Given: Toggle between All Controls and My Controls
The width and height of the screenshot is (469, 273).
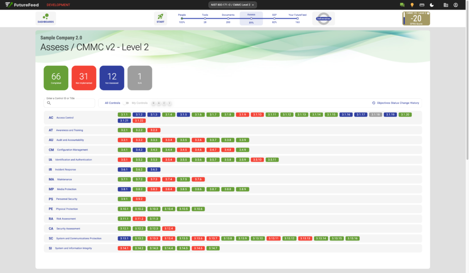Looking at the screenshot, I should point(126,103).
